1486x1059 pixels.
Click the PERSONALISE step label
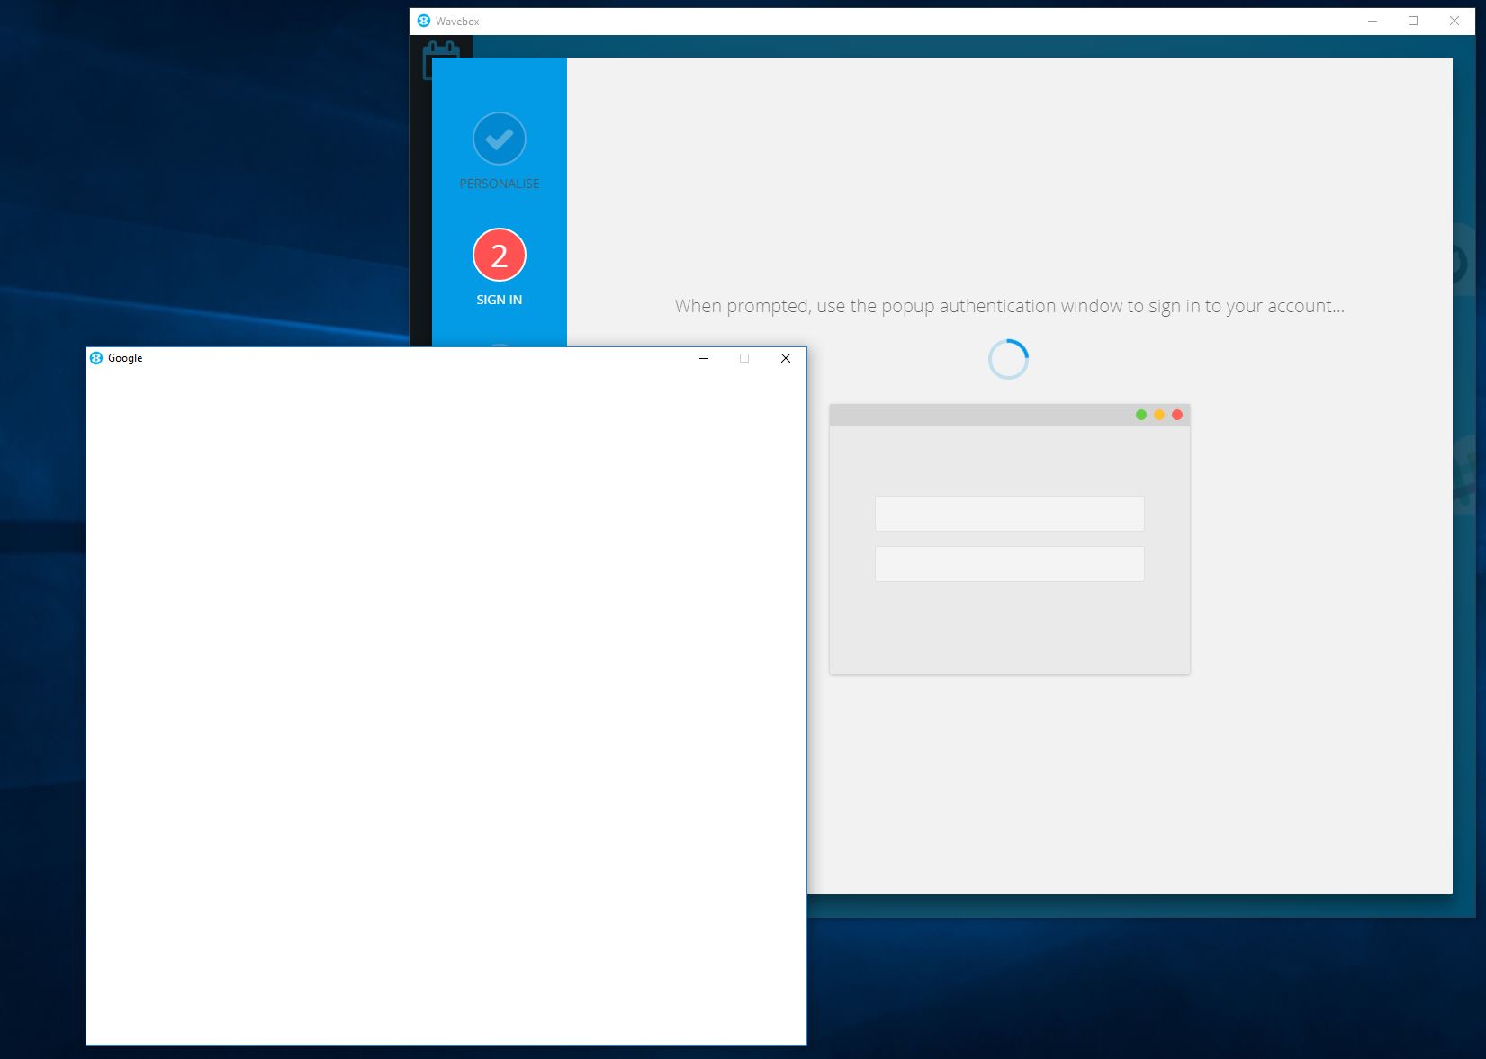500,184
